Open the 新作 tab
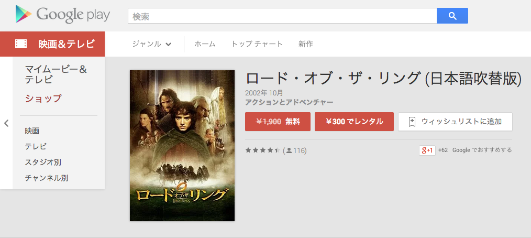Screen dimensions: 531x238 click(x=305, y=44)
